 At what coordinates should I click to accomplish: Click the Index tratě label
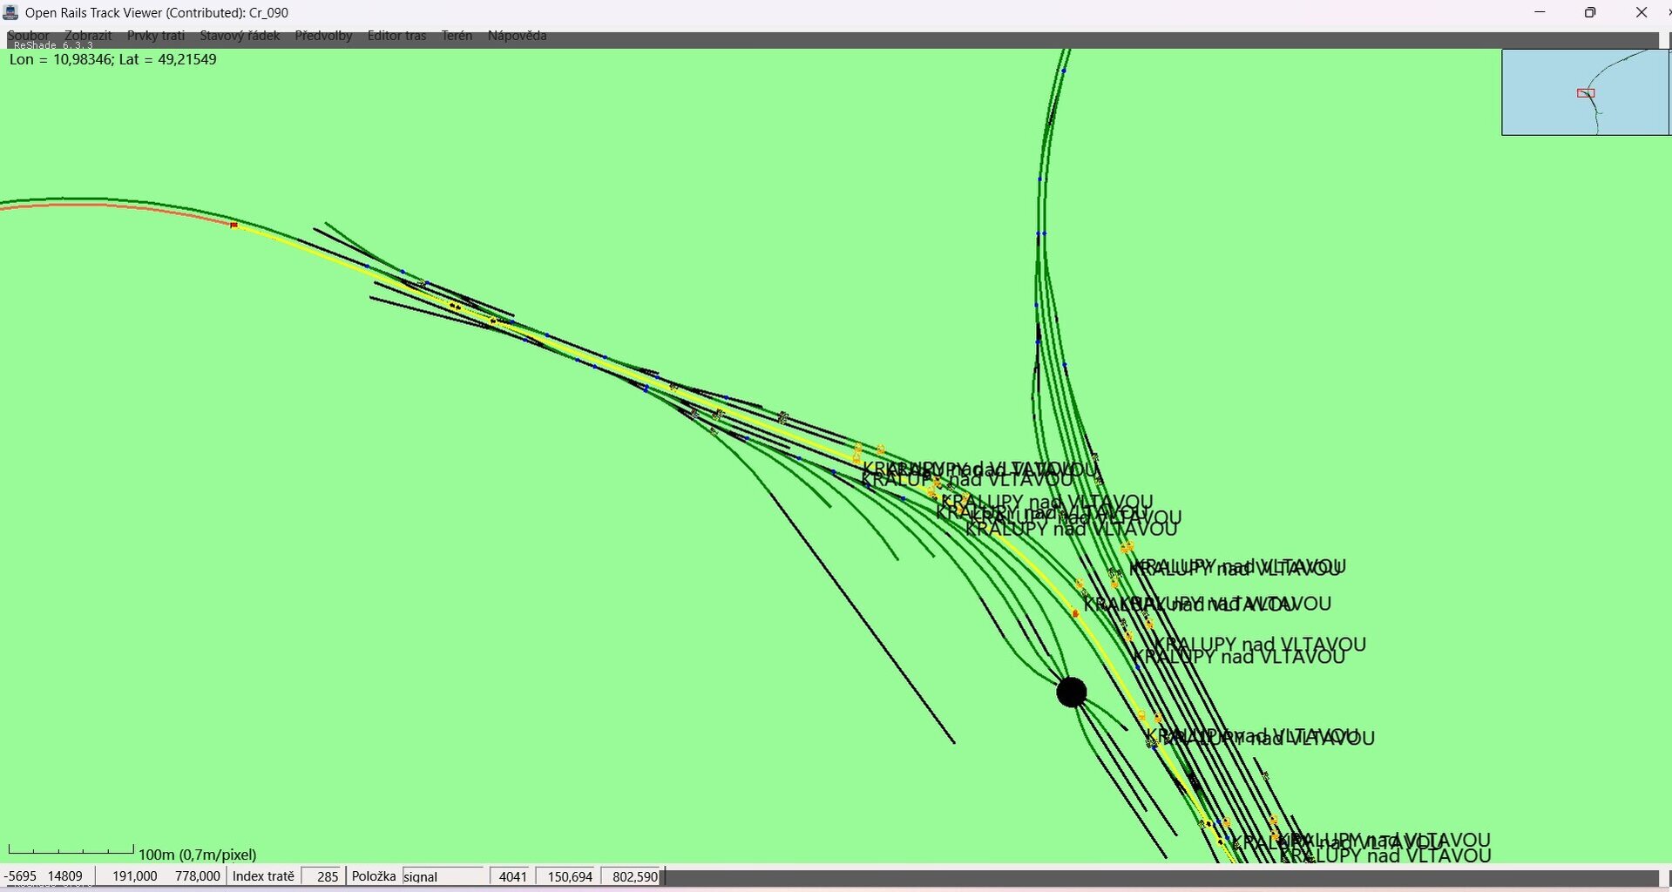coord(263,876)
